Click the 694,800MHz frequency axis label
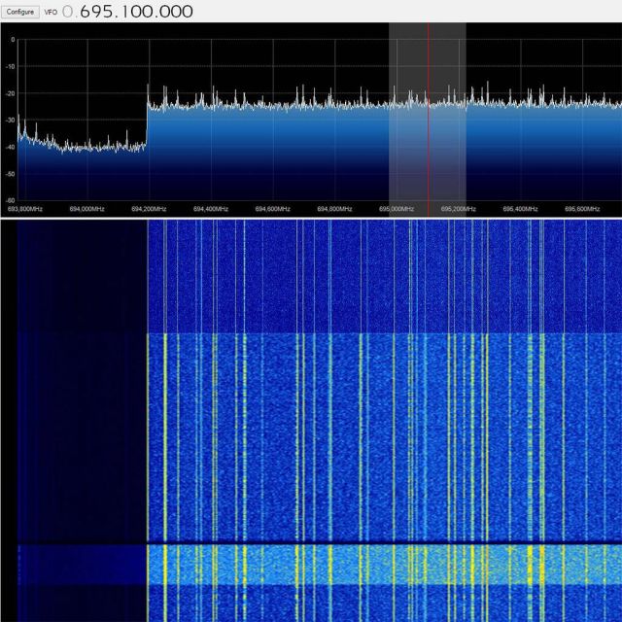The height and width of the screenshot is (622, 622). point(335,208)
